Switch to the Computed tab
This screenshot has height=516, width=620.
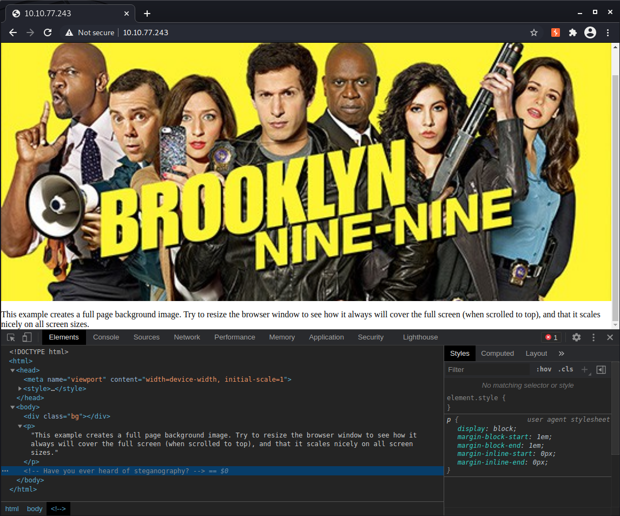(x=497, y=354)
